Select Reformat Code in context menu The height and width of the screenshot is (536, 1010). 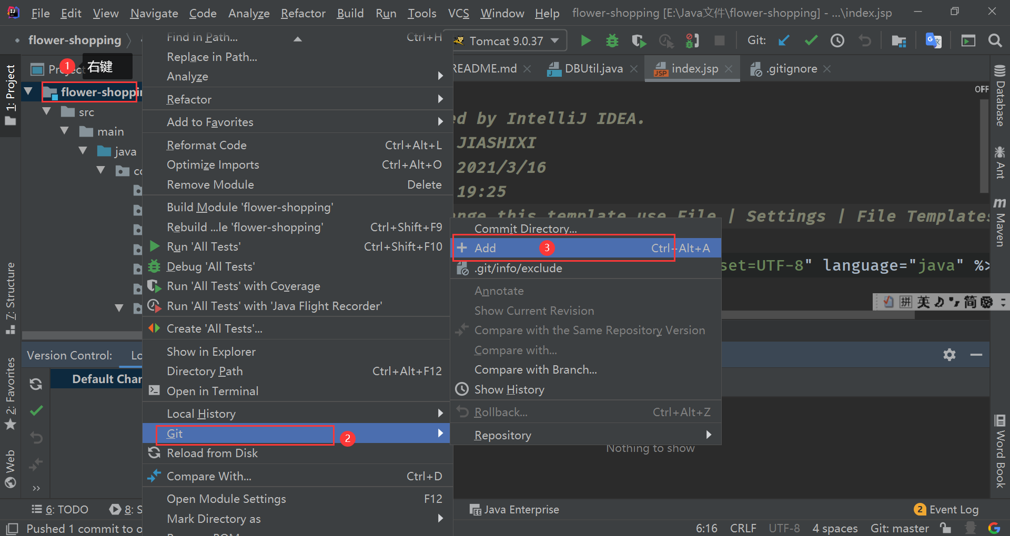click(x=297, y=145)
